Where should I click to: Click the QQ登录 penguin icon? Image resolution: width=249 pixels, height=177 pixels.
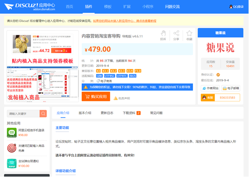point(231,7)
